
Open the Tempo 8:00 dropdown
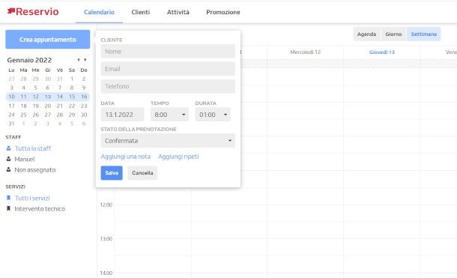coord(169,115)
